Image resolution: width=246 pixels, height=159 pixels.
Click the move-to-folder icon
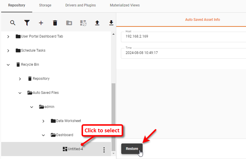(x=69, y=23)
